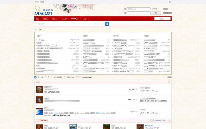Focus the username/Email input field

(138, 9)
